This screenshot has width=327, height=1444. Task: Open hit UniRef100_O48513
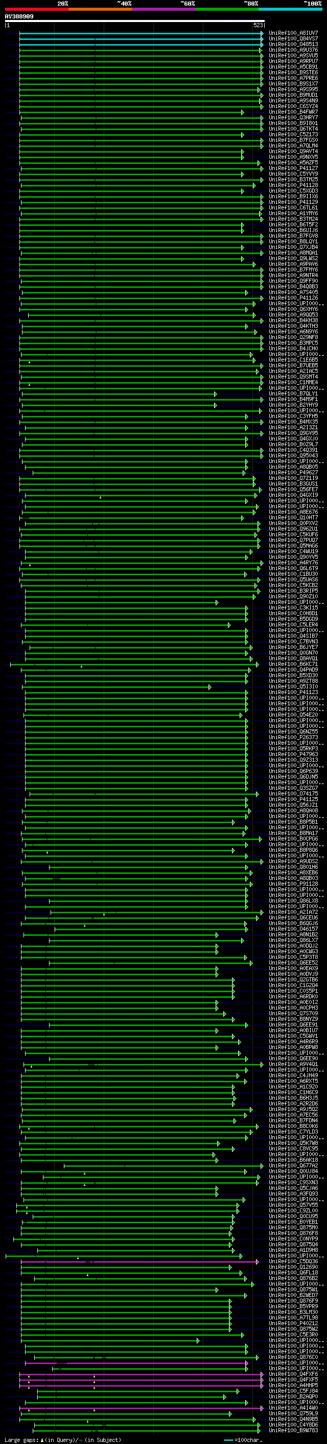point(293,44)
